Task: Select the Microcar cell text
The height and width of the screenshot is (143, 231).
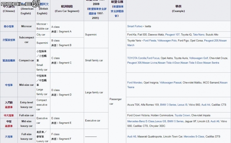Action: (26, 26)
